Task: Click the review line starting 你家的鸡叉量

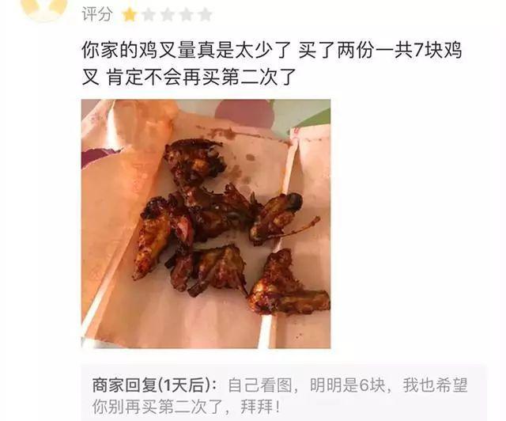Action: [272, 51]
